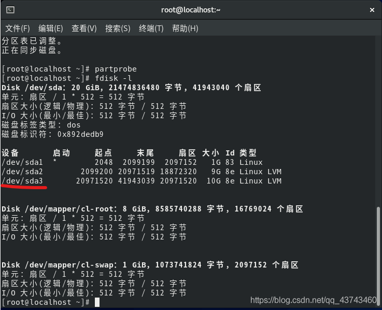Open the 搜索(S) menu
This screenshot has width=382, height=310.
(x=118, y=29)
